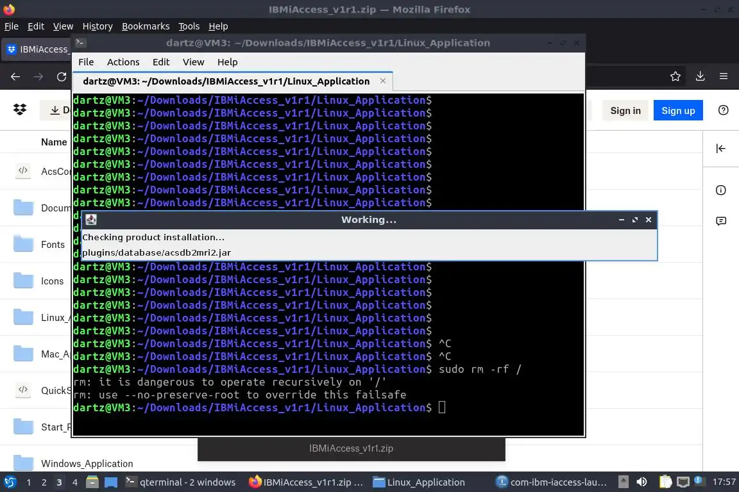Viewport: 739px width, 492px height.
Task: Click the Icons folder icon
Action: pos(23,281)
